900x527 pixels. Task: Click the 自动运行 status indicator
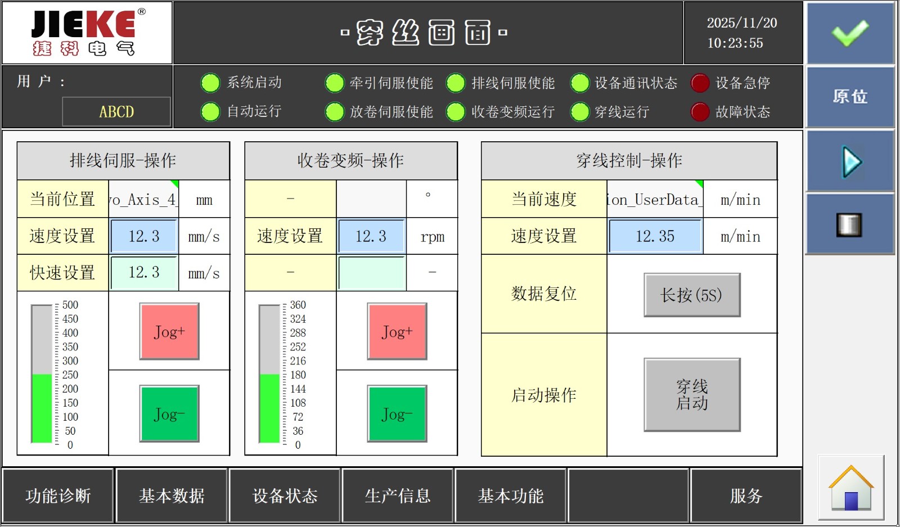(210, 112)
